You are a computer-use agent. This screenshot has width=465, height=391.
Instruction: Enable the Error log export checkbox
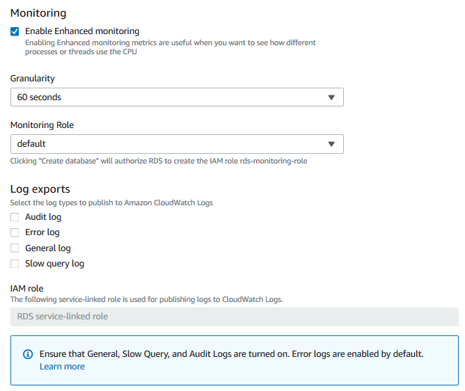click(x=15, y=232)
